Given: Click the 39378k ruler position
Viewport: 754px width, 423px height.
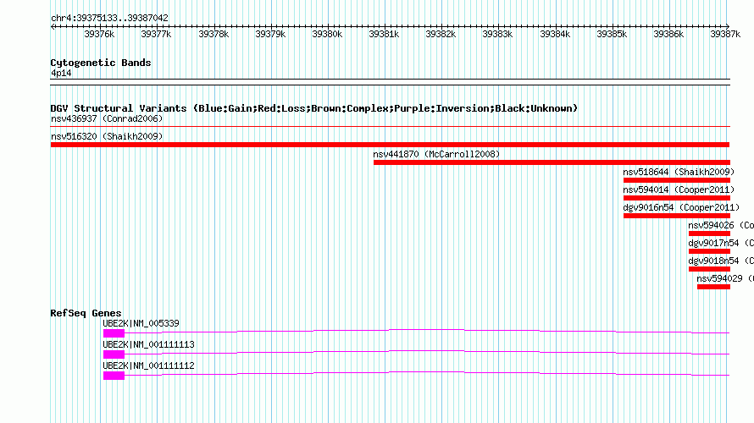Looking at the screenshot, I should tap(213, 34).
